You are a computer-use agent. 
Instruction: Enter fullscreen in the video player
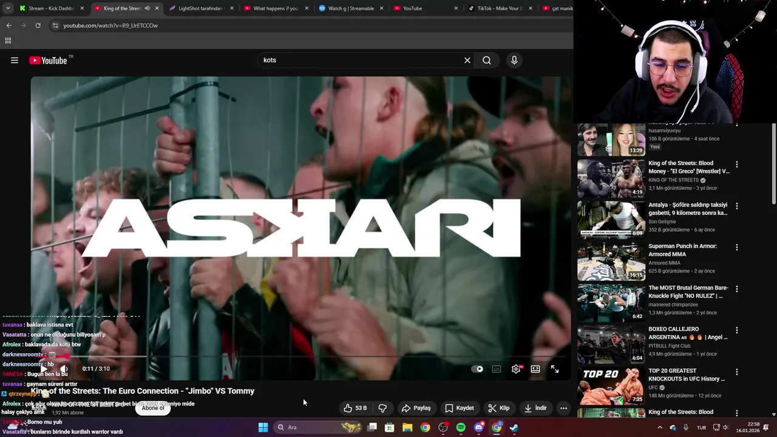click(x=555, y=369)
